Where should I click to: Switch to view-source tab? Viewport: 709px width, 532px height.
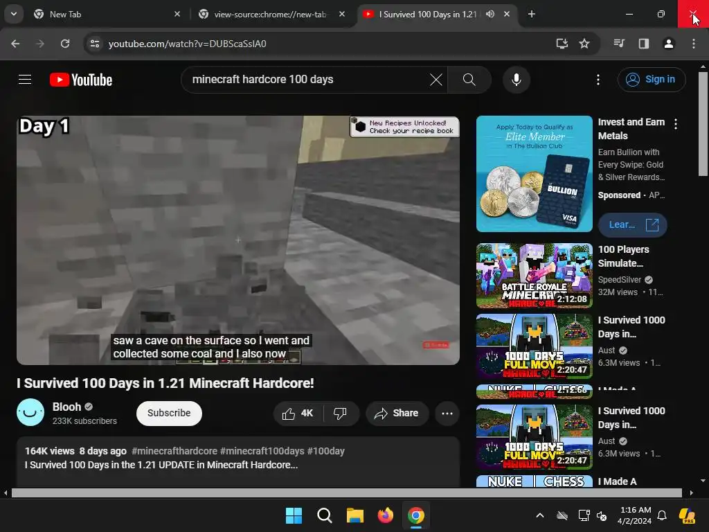[271, 14]
